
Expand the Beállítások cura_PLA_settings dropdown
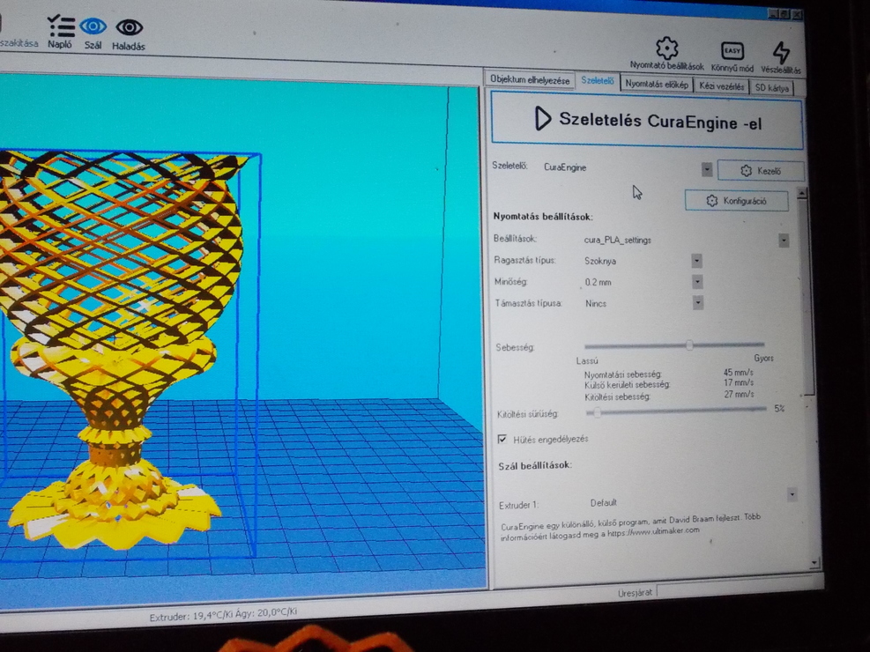pyautogui.click(x=783, y=241)
